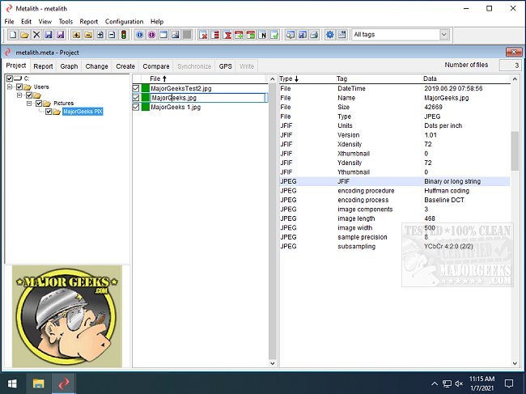The image size is (526, 394).
Task: Uncheck the Pictures folder checkbox
Action: [38, 104]
